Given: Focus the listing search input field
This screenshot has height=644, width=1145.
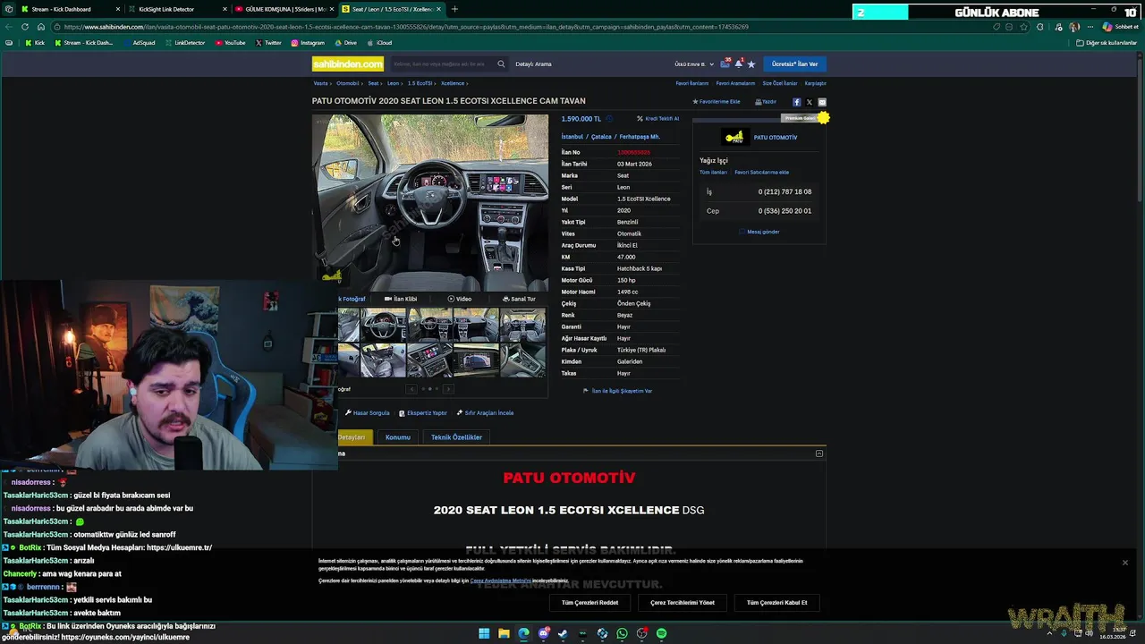Looking at the screenshot, I should tap(442, 64).
